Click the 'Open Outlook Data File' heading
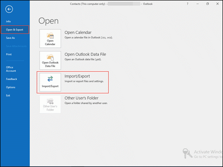The width and height of the screenshot is (223, 167). [x=85, y=54]
